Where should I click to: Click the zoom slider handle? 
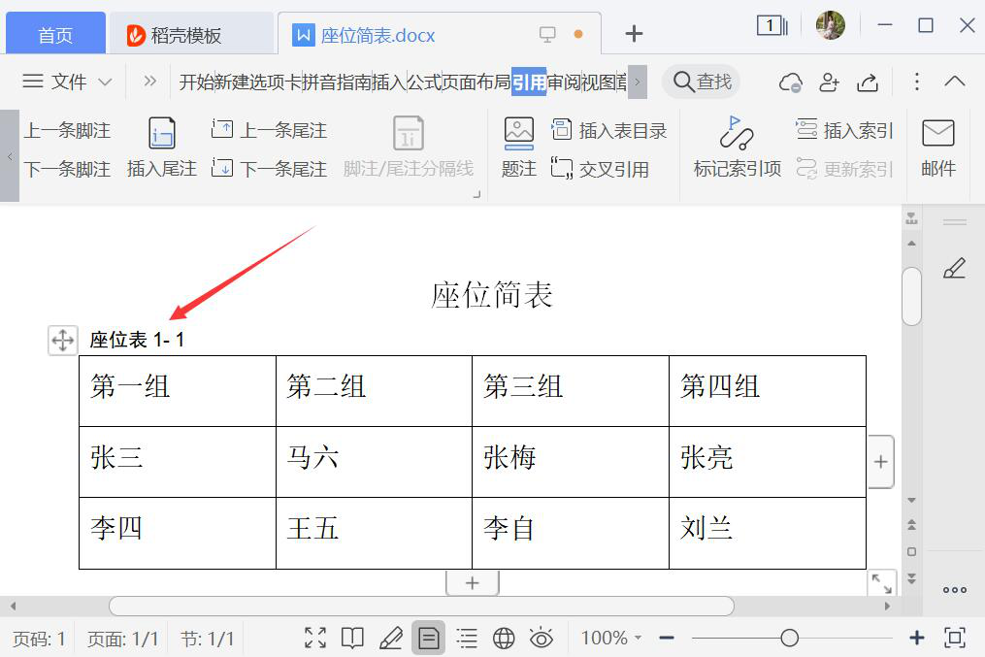[x=790, y=638]
